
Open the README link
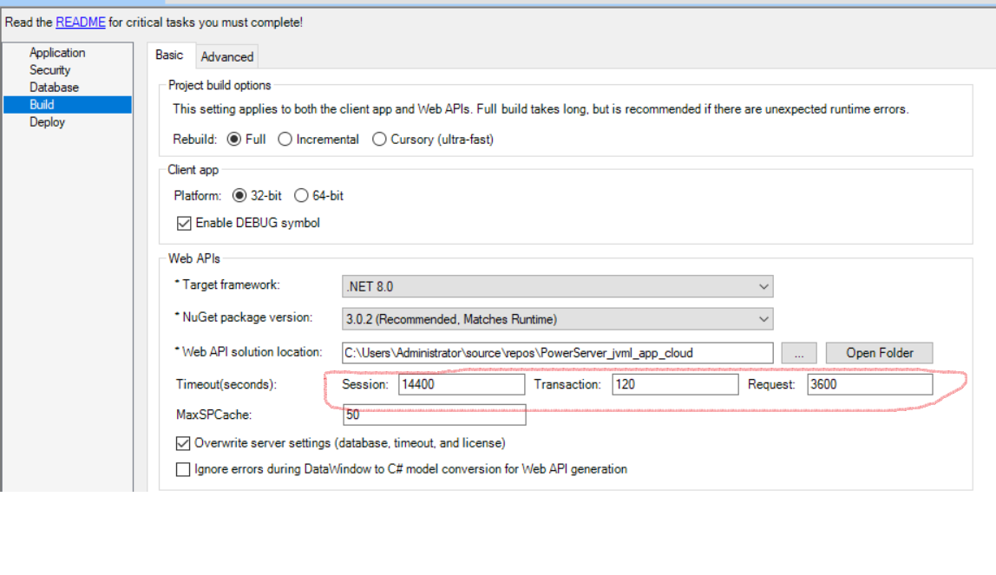point(80,23)
